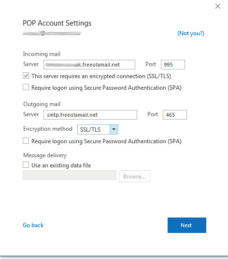Click the blurred account email address
Viewport: 228px width, 259px height.
52,33
